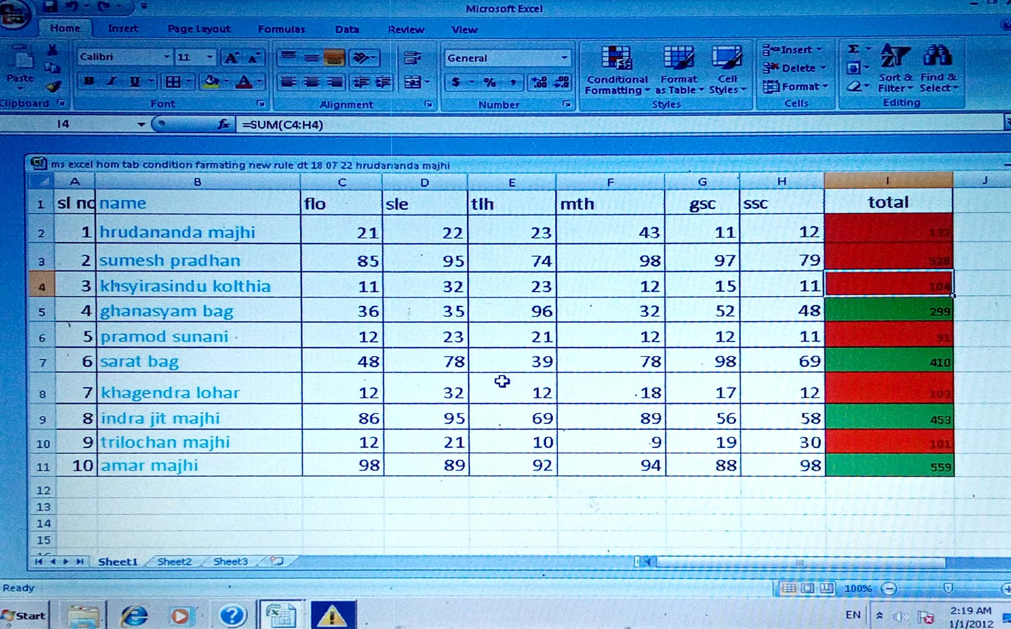Switch to the Formulas ribbon tab
1011x629 pixels.
coord(281,30)
